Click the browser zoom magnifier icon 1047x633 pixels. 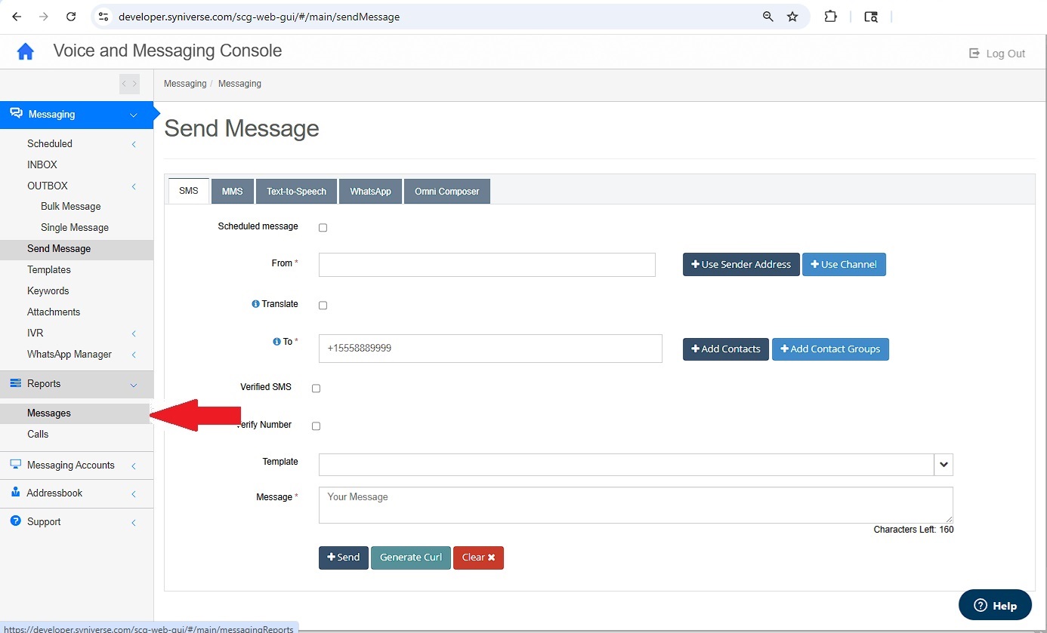click(768, 17)
